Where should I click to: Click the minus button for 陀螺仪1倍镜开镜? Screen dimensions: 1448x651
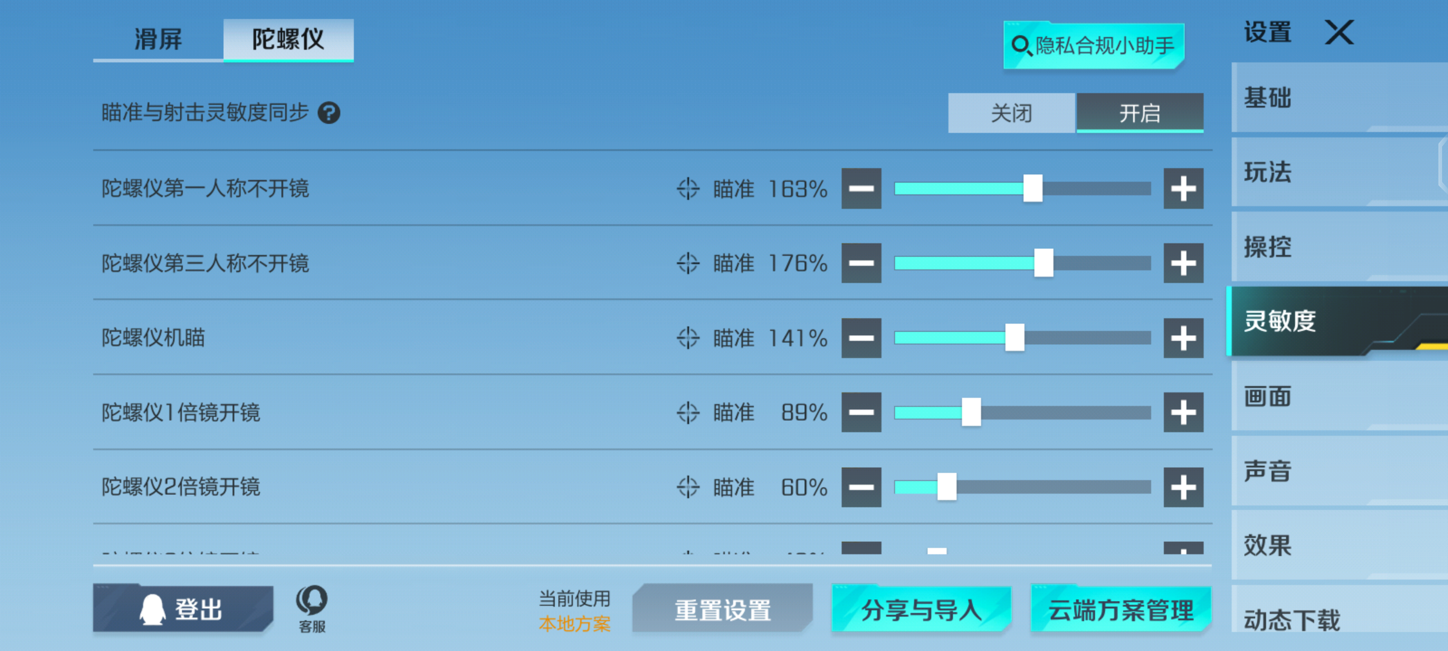point(861,412)
